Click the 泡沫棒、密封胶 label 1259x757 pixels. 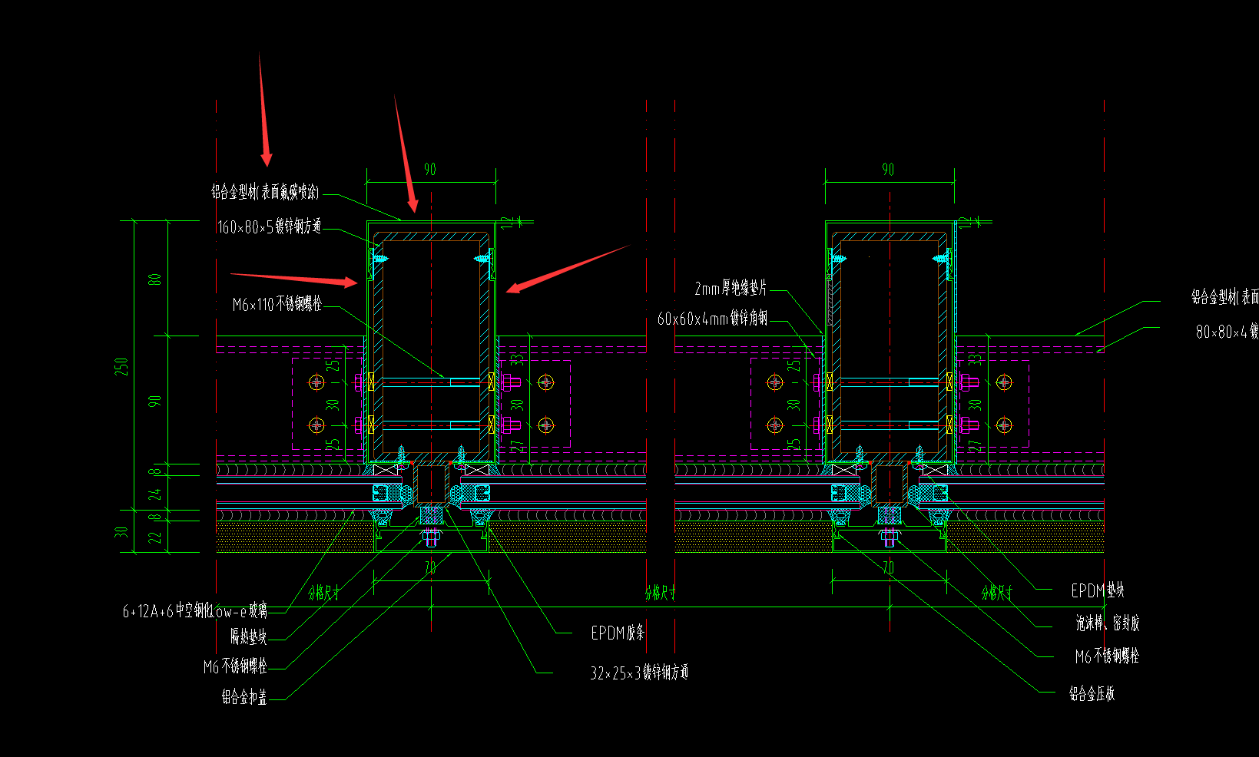pyautogui.click(x=1108, y=623)
